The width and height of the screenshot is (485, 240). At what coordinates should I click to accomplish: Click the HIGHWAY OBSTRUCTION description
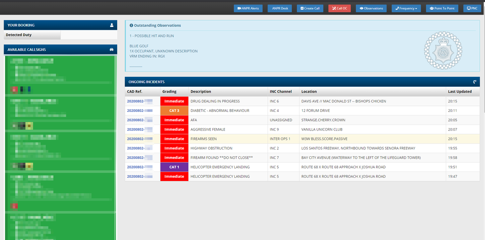coord(211,148)
